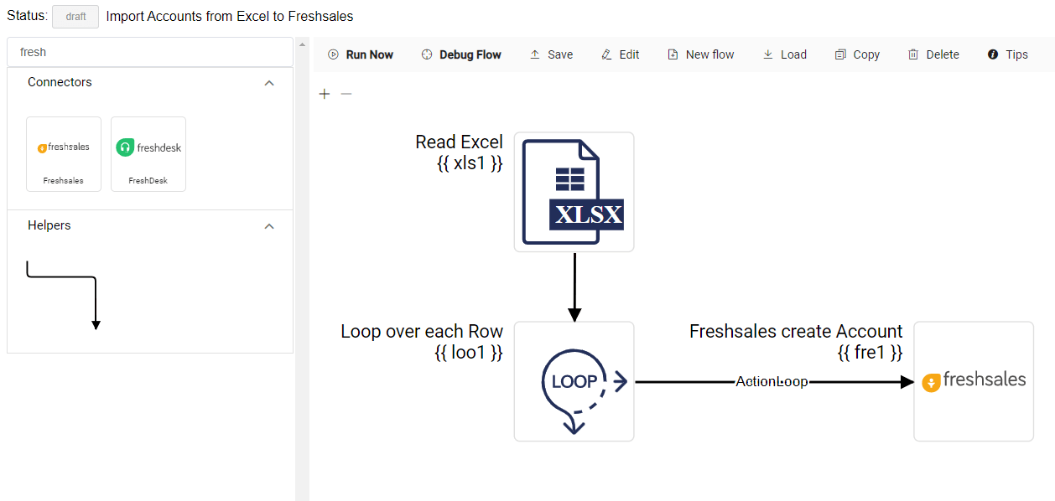Click the Helpers section heading
The image size is (1055, 501).
coord(49,225)
